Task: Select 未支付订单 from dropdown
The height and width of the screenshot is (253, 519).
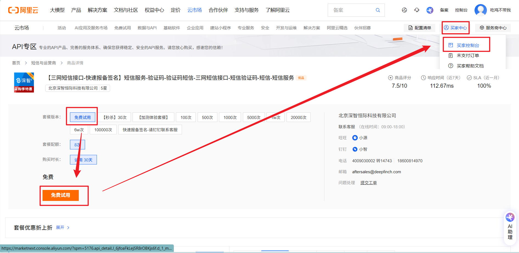Action: pyautogui.click(x=464, y=55)
